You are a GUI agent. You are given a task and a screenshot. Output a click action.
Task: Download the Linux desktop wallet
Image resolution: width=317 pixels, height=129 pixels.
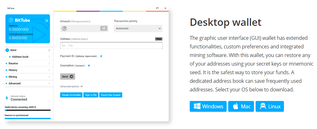tap(270, 106)
